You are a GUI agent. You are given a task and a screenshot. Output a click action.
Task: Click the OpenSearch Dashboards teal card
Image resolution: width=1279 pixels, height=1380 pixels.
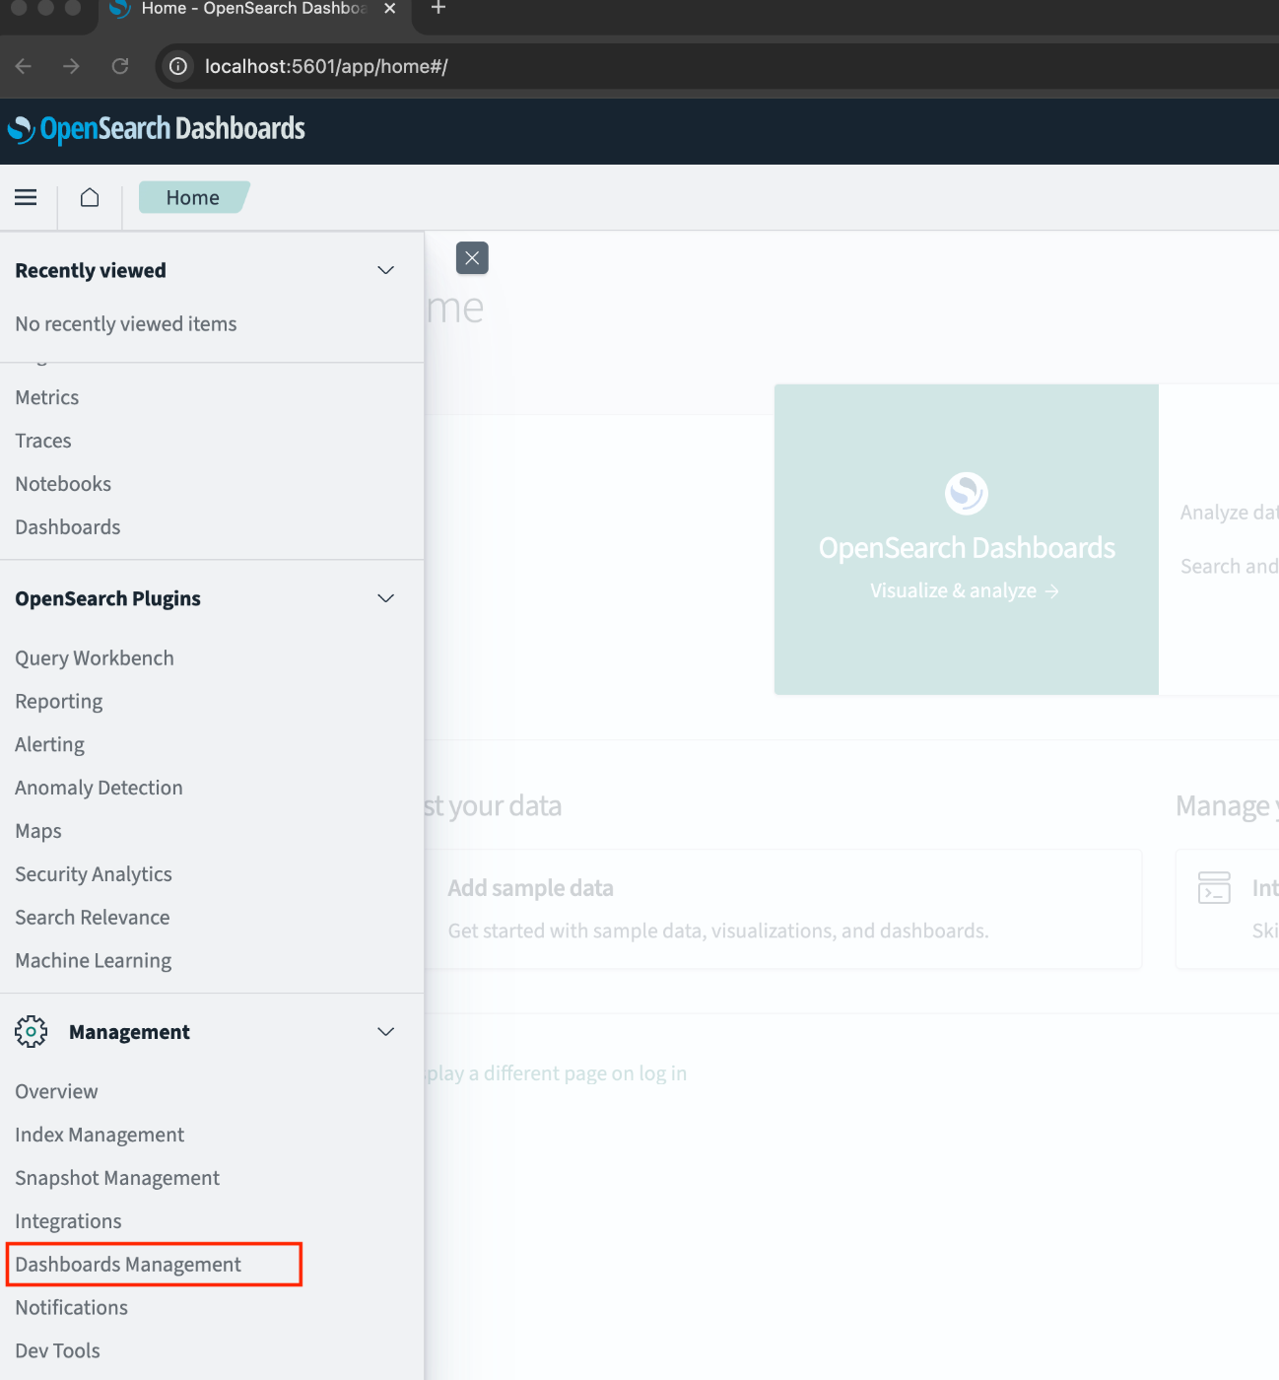tap(967, 539)
